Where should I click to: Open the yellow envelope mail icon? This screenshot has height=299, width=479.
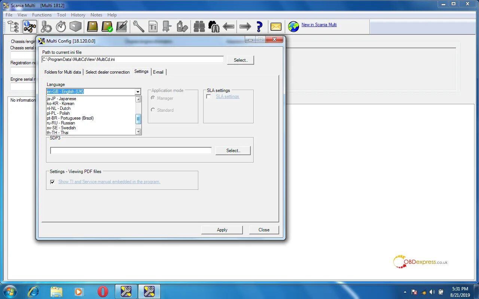pos(276,27)
